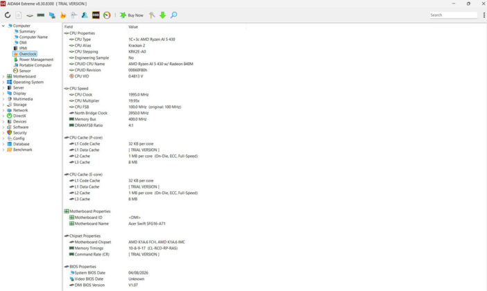Expand the Operating System tree node

3,82
